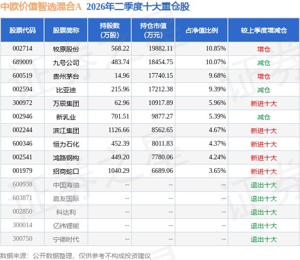The width and height of the screenshot is (300, 260).
Task: Click 比亚迪 stock name
Action: click(66, 90)
